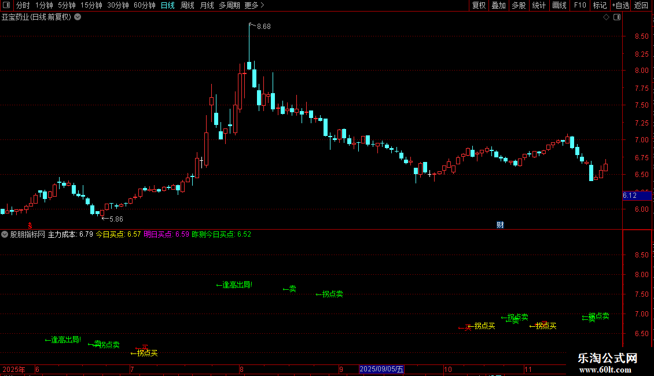Switch to 周线 weekly chart

[188, 5]
